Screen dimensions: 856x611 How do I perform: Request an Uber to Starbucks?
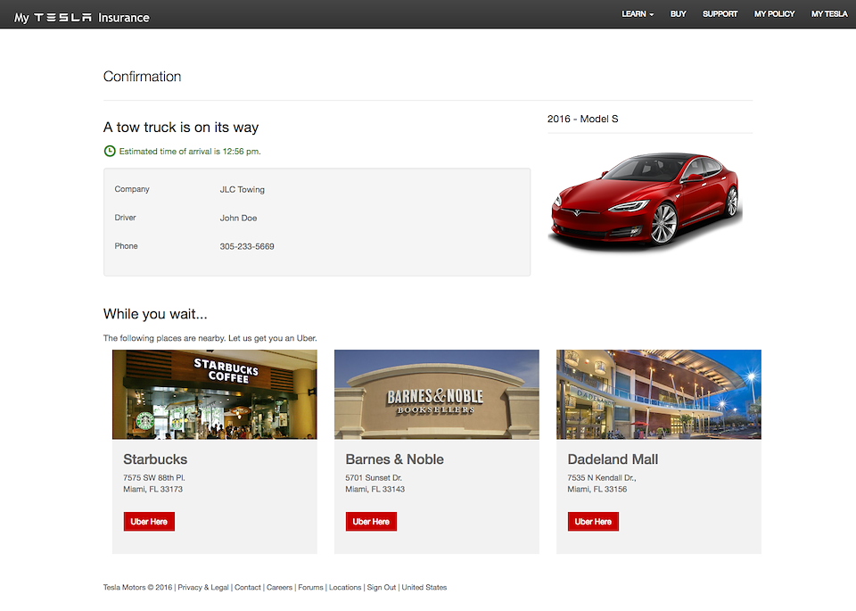149,522
